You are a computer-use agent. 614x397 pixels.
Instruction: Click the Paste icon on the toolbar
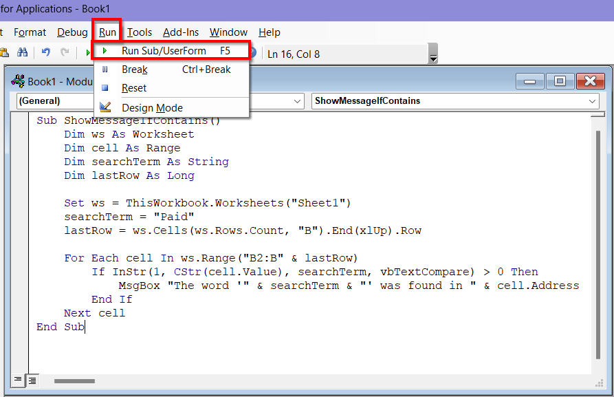(4, 52)
